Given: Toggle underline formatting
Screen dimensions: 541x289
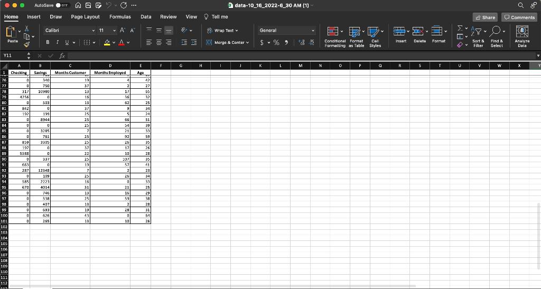Looking at the screenshot, I should (x=67, y=42).
